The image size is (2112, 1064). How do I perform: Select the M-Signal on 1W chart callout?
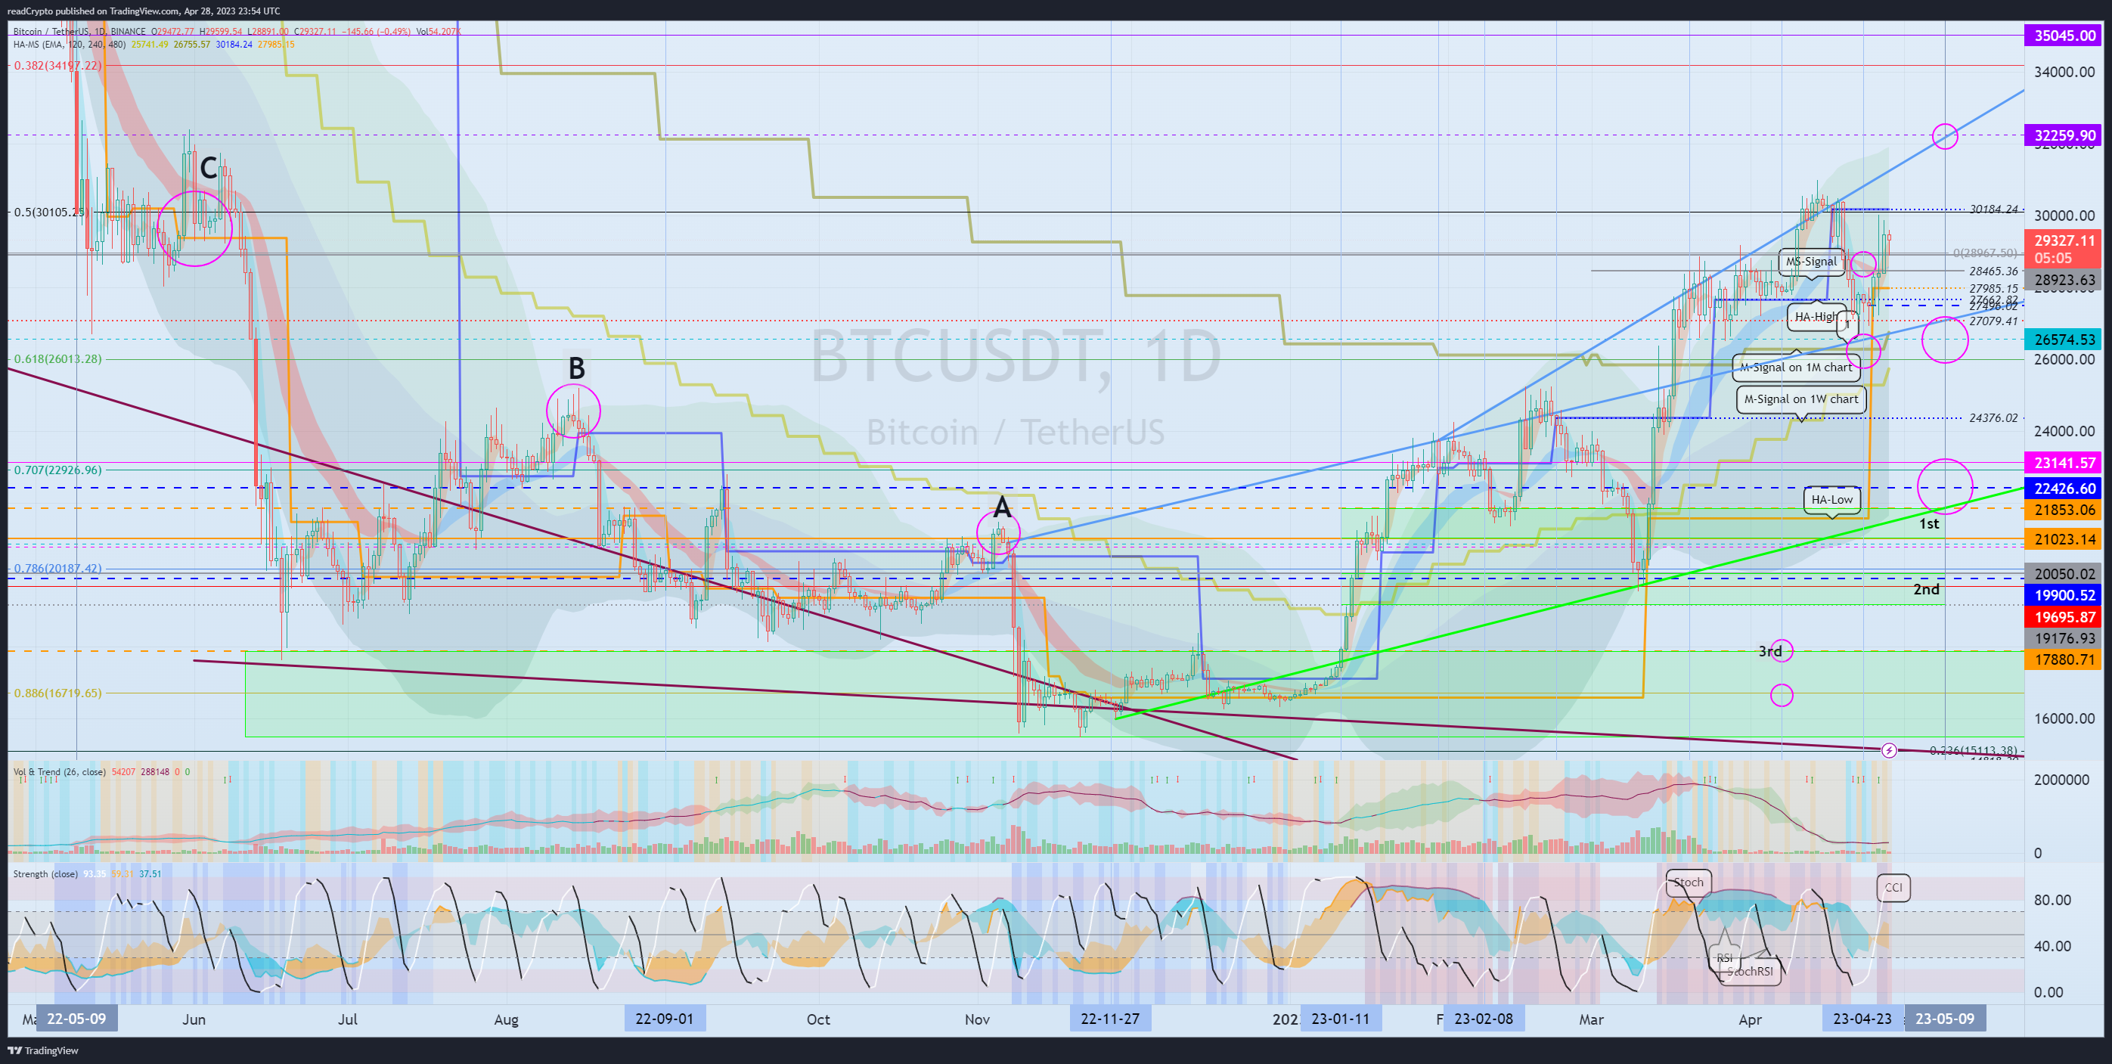[x=1801, y=399]
